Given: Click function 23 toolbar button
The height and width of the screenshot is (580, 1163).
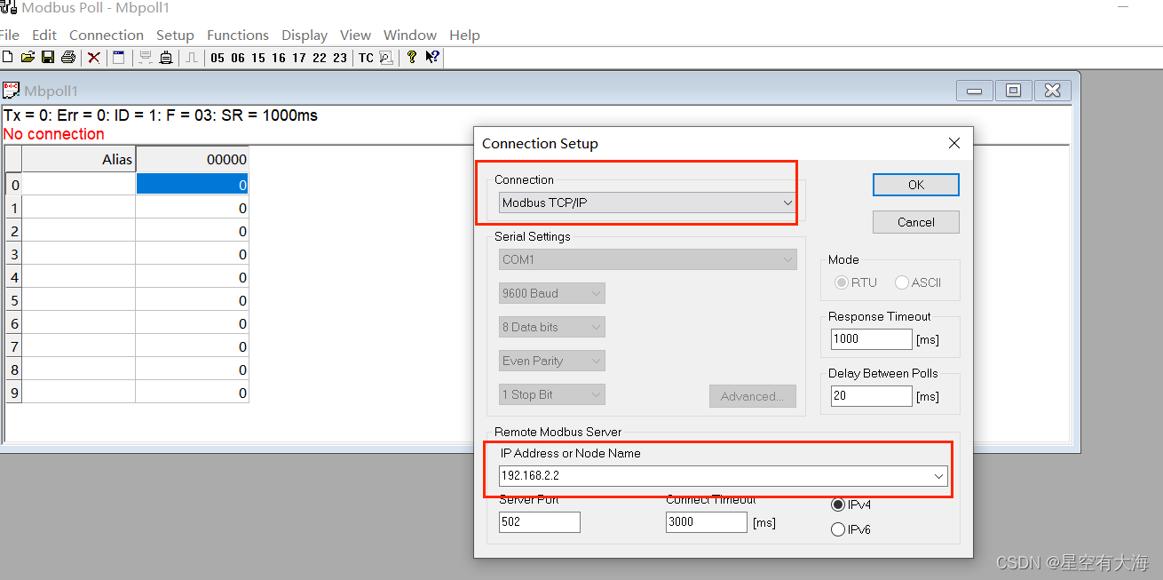Looking at the screenshot, I should tap(340, 58).
